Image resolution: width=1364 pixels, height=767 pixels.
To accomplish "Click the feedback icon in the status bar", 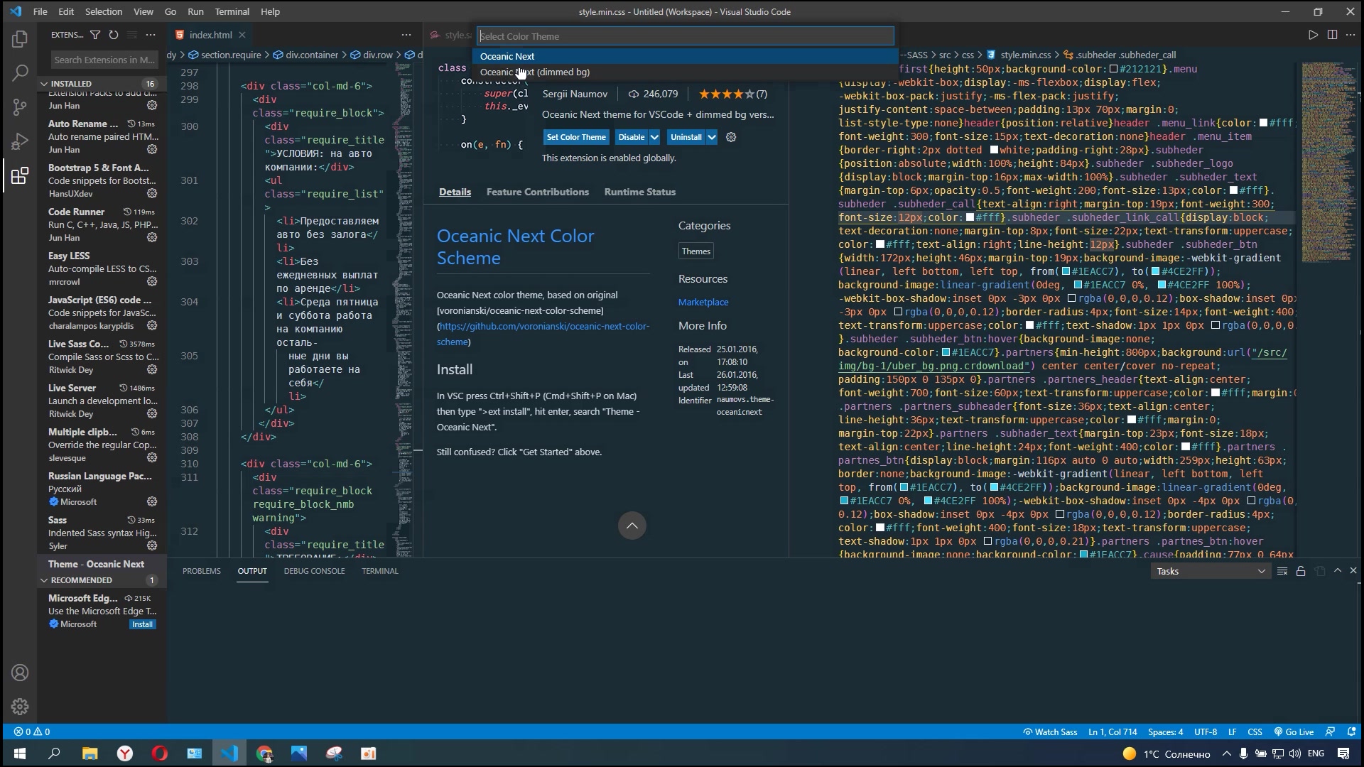I will coord(1331,731).
